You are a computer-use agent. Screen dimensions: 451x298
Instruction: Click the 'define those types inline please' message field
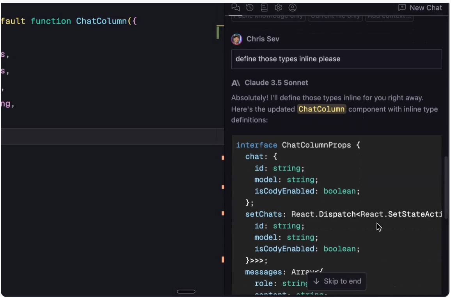337,59
